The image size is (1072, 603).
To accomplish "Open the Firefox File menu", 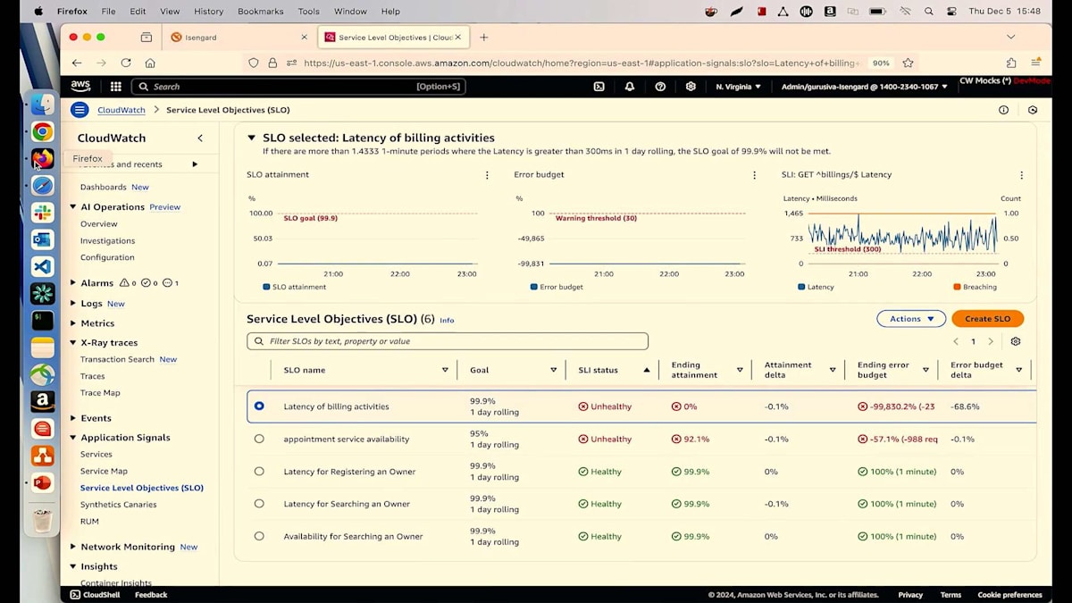I will pyautogui.click(x=108, y=12).
